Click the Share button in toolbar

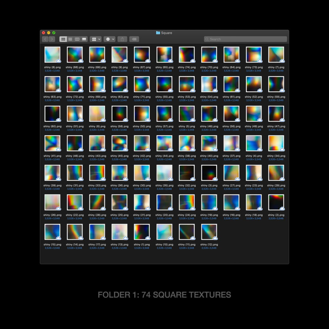pos(122,39)
